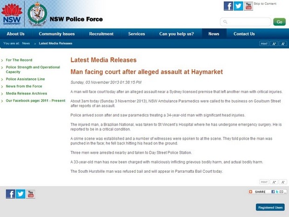
Task: Click the NSW Police Force crest logo
Action: pos(36,15)
